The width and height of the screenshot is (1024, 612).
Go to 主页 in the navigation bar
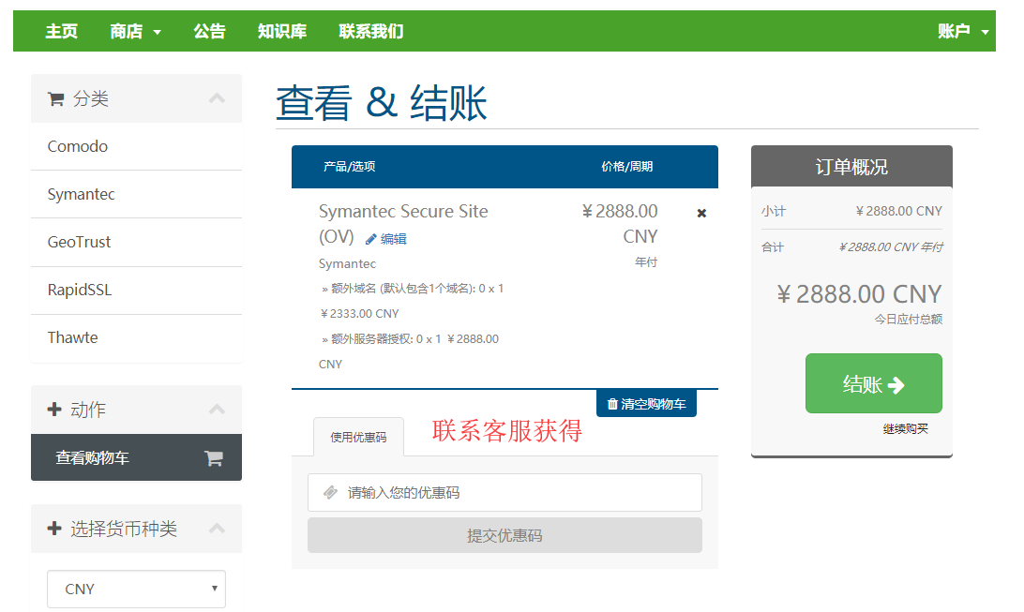[62, 31]
